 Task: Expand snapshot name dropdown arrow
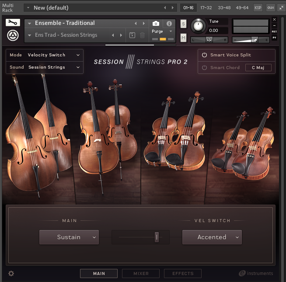pos(29,35)
